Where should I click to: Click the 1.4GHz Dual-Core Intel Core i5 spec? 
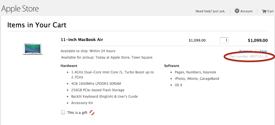point(113,74)
